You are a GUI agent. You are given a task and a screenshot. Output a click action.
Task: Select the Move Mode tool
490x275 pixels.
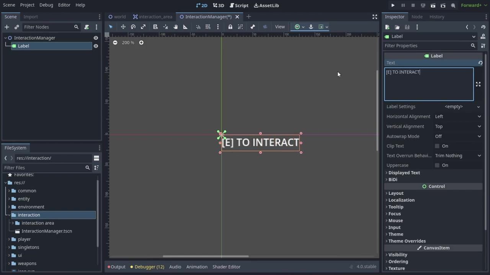[x=123, y=27]
